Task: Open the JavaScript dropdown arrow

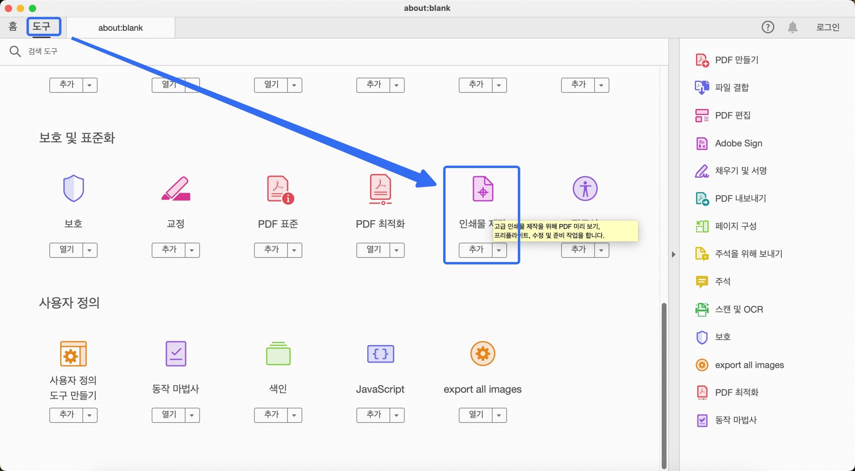Action: (x=397, y=415)
